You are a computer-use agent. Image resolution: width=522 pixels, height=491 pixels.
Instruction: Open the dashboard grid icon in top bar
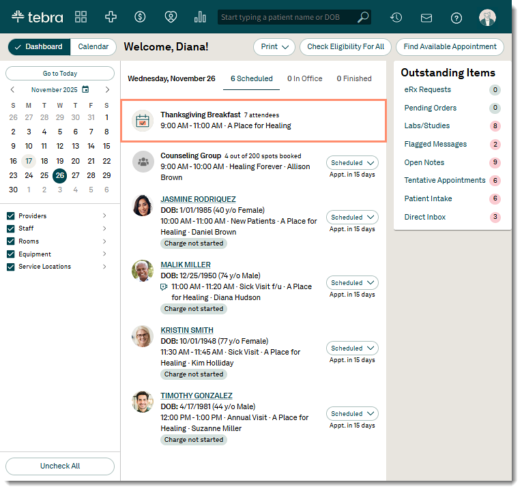(81, 16)
